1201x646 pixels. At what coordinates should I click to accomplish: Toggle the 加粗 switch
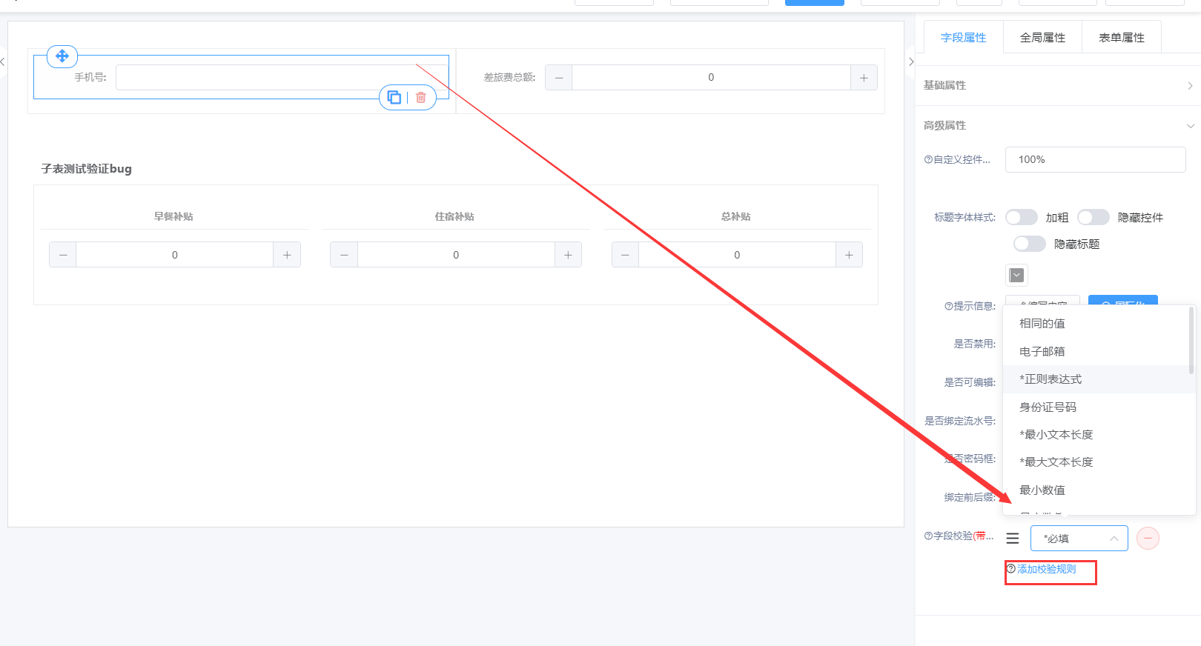[1022, 217]
